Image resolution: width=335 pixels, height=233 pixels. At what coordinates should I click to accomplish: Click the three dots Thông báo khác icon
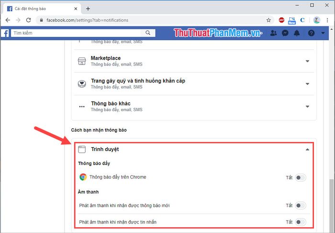[x=82, y=106]
